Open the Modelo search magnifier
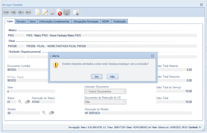Image resolution: width=207 pixels, height=133 pixels. 44,113
